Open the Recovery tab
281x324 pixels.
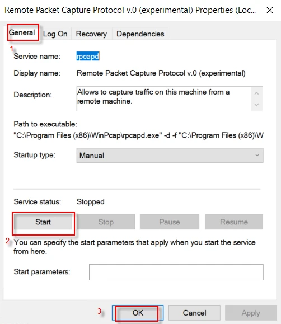point(91,34)
